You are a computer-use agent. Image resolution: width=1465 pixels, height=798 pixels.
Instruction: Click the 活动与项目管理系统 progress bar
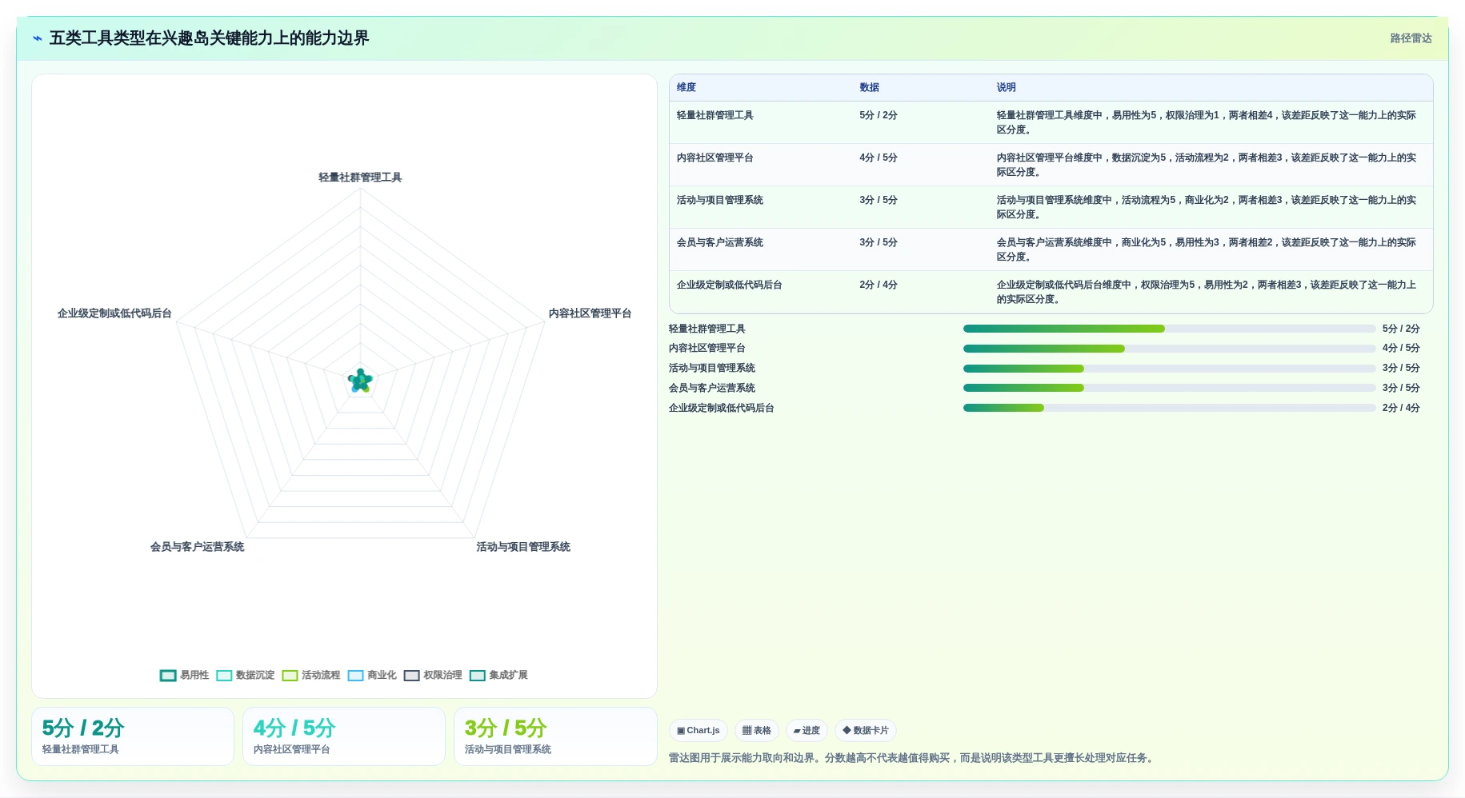pyautogui.click(x=1169, y=369)
